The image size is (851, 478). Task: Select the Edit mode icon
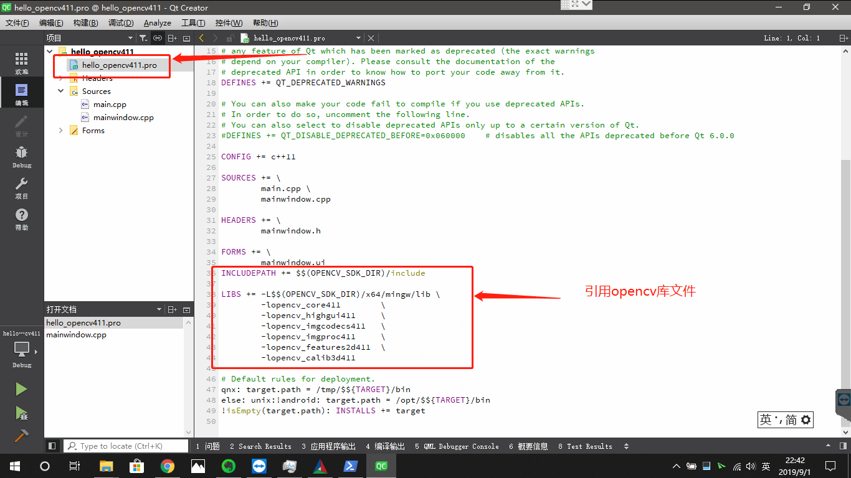click(x=21, y=92)
